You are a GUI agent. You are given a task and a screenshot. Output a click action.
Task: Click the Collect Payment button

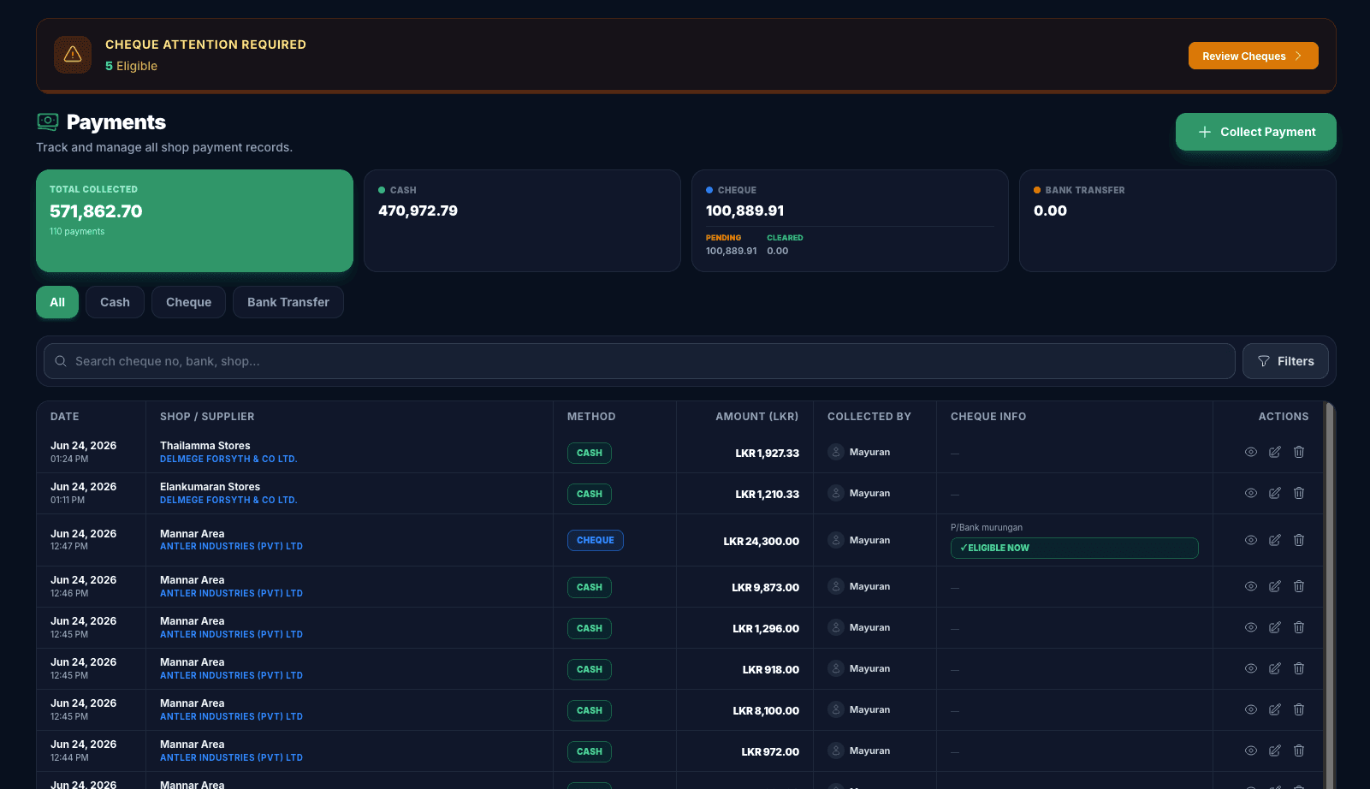[1255, 132]
